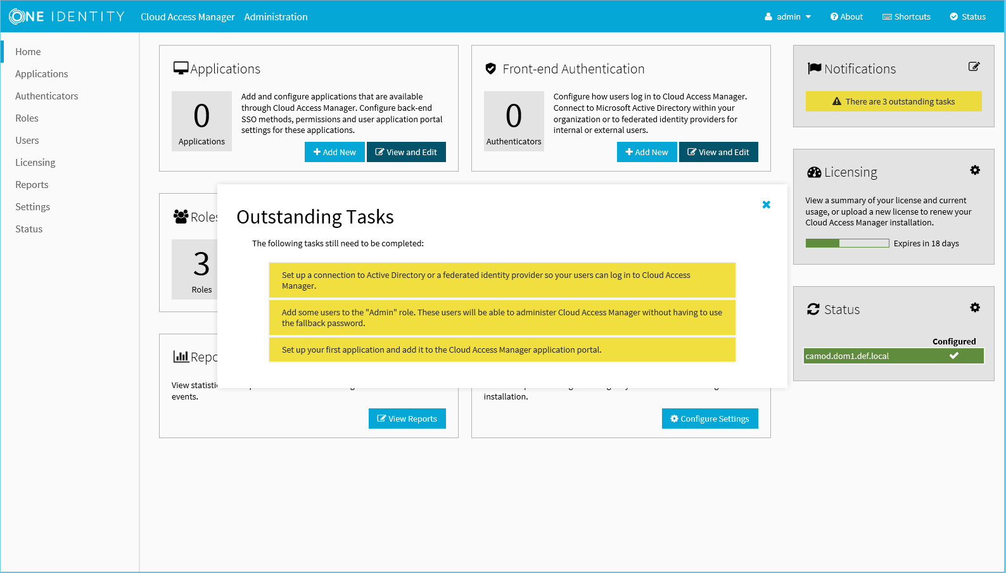Go to Home in the sidebar
1006x573 pixels.
click(x=28, y=52)
